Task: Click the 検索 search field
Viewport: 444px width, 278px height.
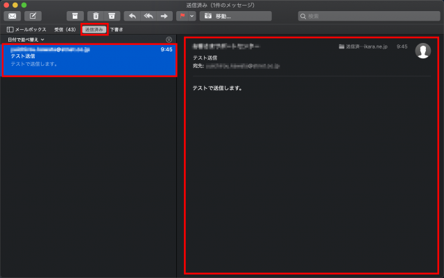Action: 368,15
